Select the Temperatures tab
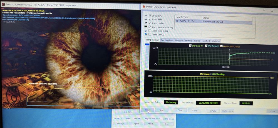Image resolution: width=278 pixels, height=128 pixels. coord(152,40)
